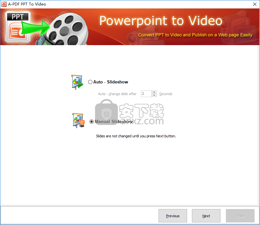Screen dimensions: 260x225
Task: Click the Auto Slideshow presentation icon
Action: click(77, 82)
